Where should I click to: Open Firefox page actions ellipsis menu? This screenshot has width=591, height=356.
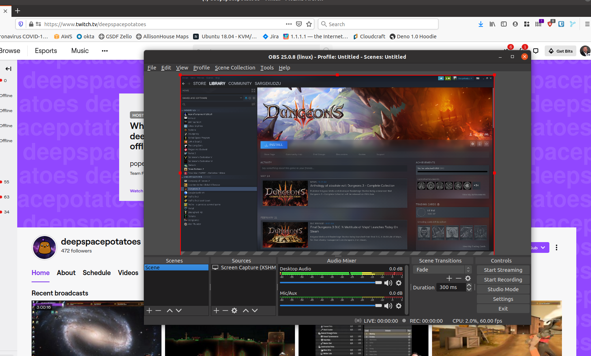click(289, 24)
